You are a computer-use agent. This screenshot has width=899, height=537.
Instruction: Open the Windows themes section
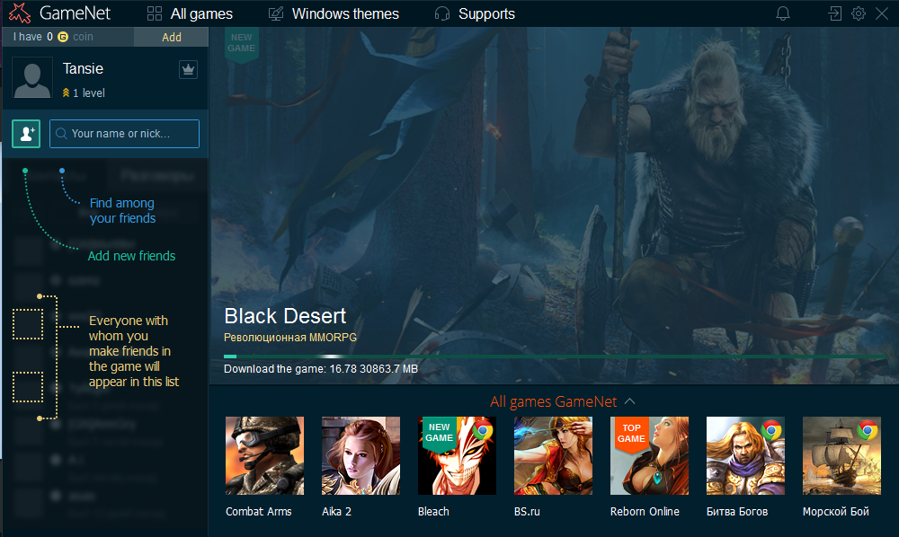click(345, 13)
